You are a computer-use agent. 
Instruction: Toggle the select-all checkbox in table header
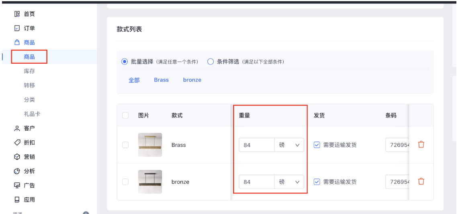click(125, 115)
